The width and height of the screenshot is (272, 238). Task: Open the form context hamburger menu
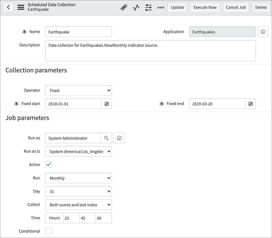pos(20,7)
